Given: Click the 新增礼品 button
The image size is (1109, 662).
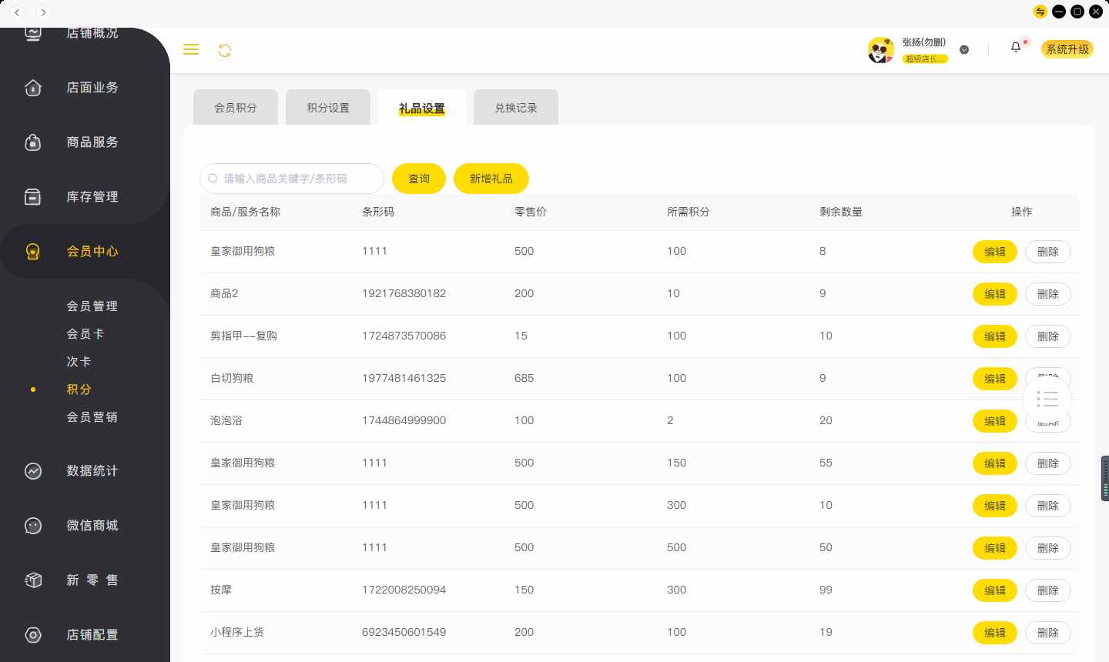Looking at the screenshot, I should (x=491, y=179).
